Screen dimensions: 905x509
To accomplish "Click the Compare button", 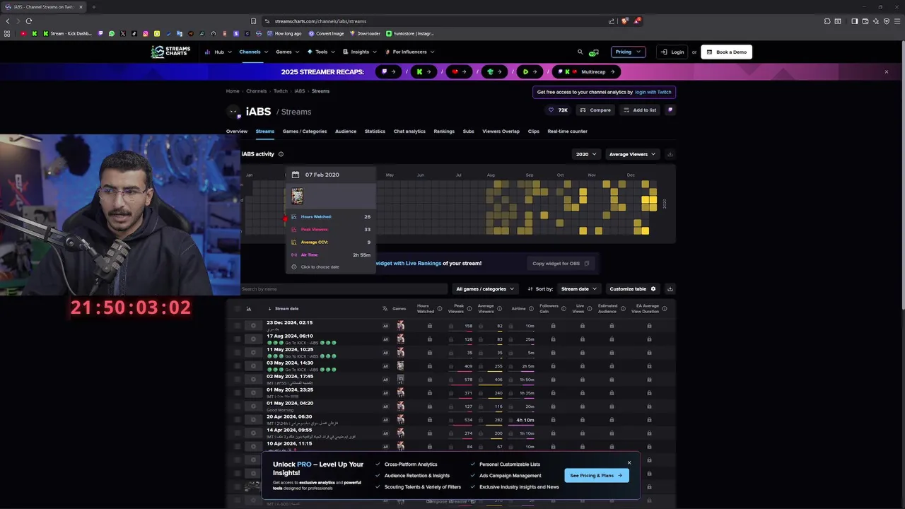I will coord(595,110).
